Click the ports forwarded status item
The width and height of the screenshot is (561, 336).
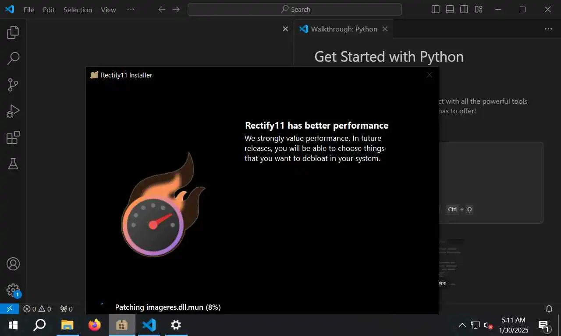tap(66, 309)
